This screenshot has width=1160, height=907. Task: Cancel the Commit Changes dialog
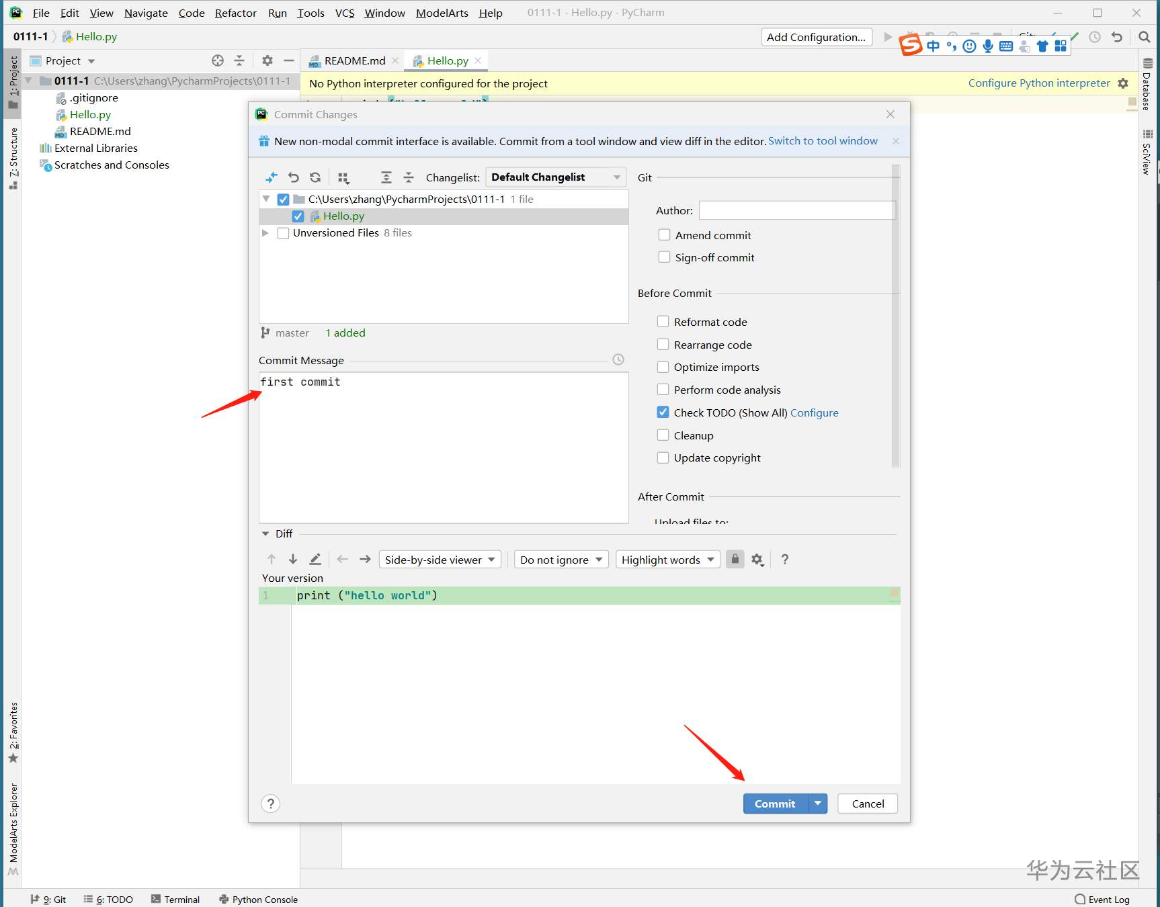pos(868,804)
